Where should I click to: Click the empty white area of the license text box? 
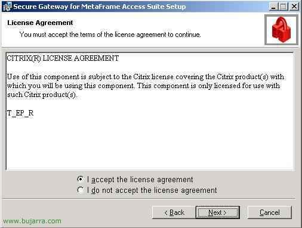pyautogui.click(x=150, y=143)
